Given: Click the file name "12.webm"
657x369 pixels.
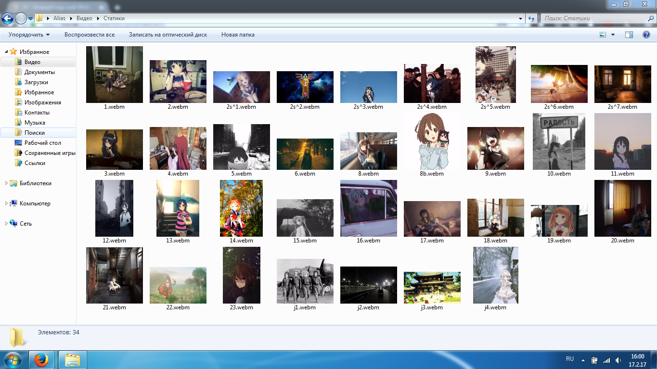Looking at the screenshot, I should click(x=114, y=241).
